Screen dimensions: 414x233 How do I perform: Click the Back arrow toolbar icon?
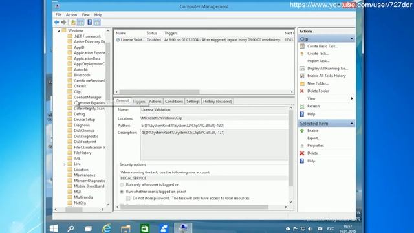pyautogui.click(x=56, y=23)
